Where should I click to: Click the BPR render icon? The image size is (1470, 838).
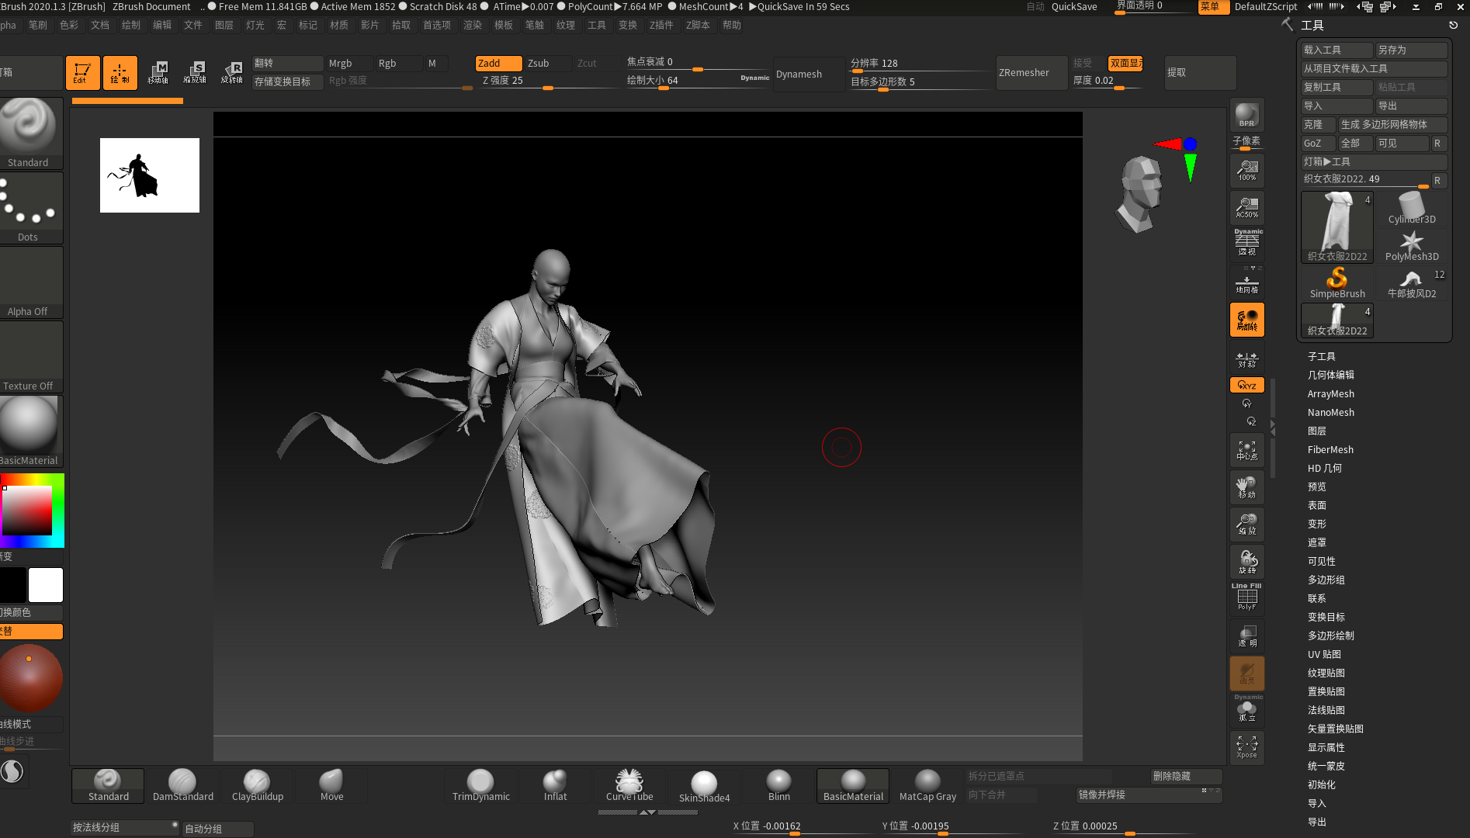1246,115
